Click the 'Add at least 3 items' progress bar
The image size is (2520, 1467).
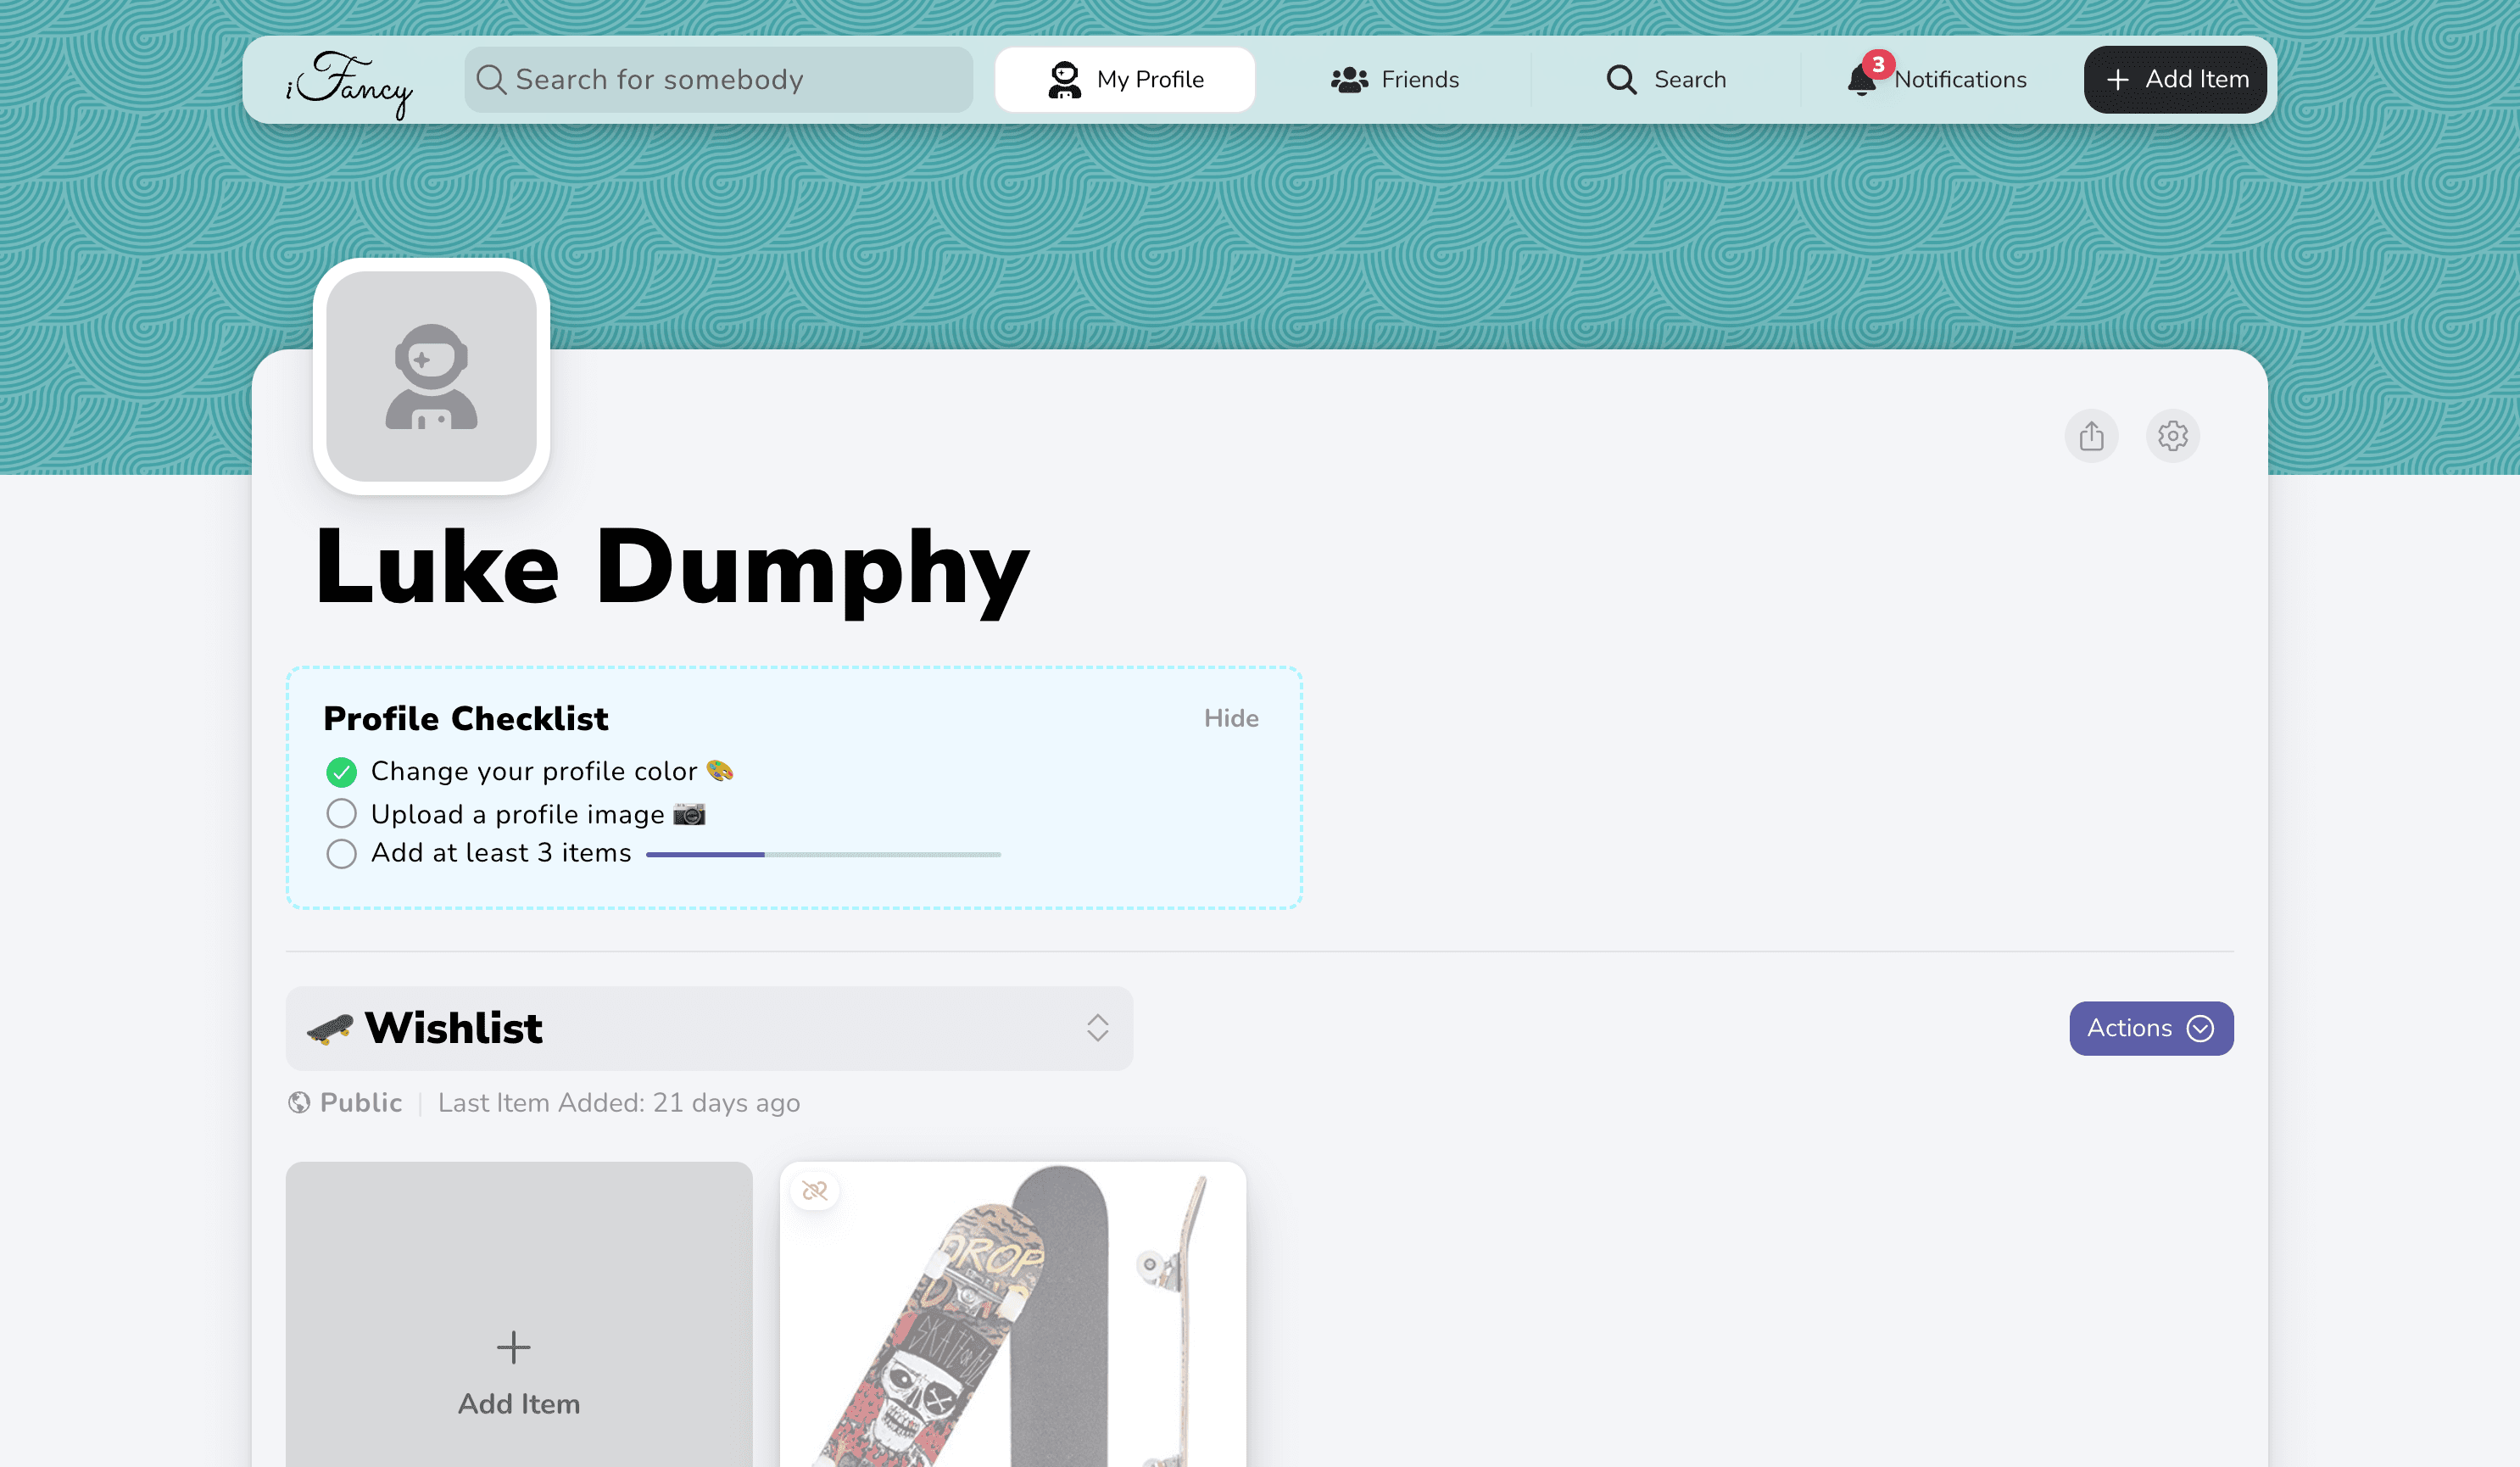point(823,854)
